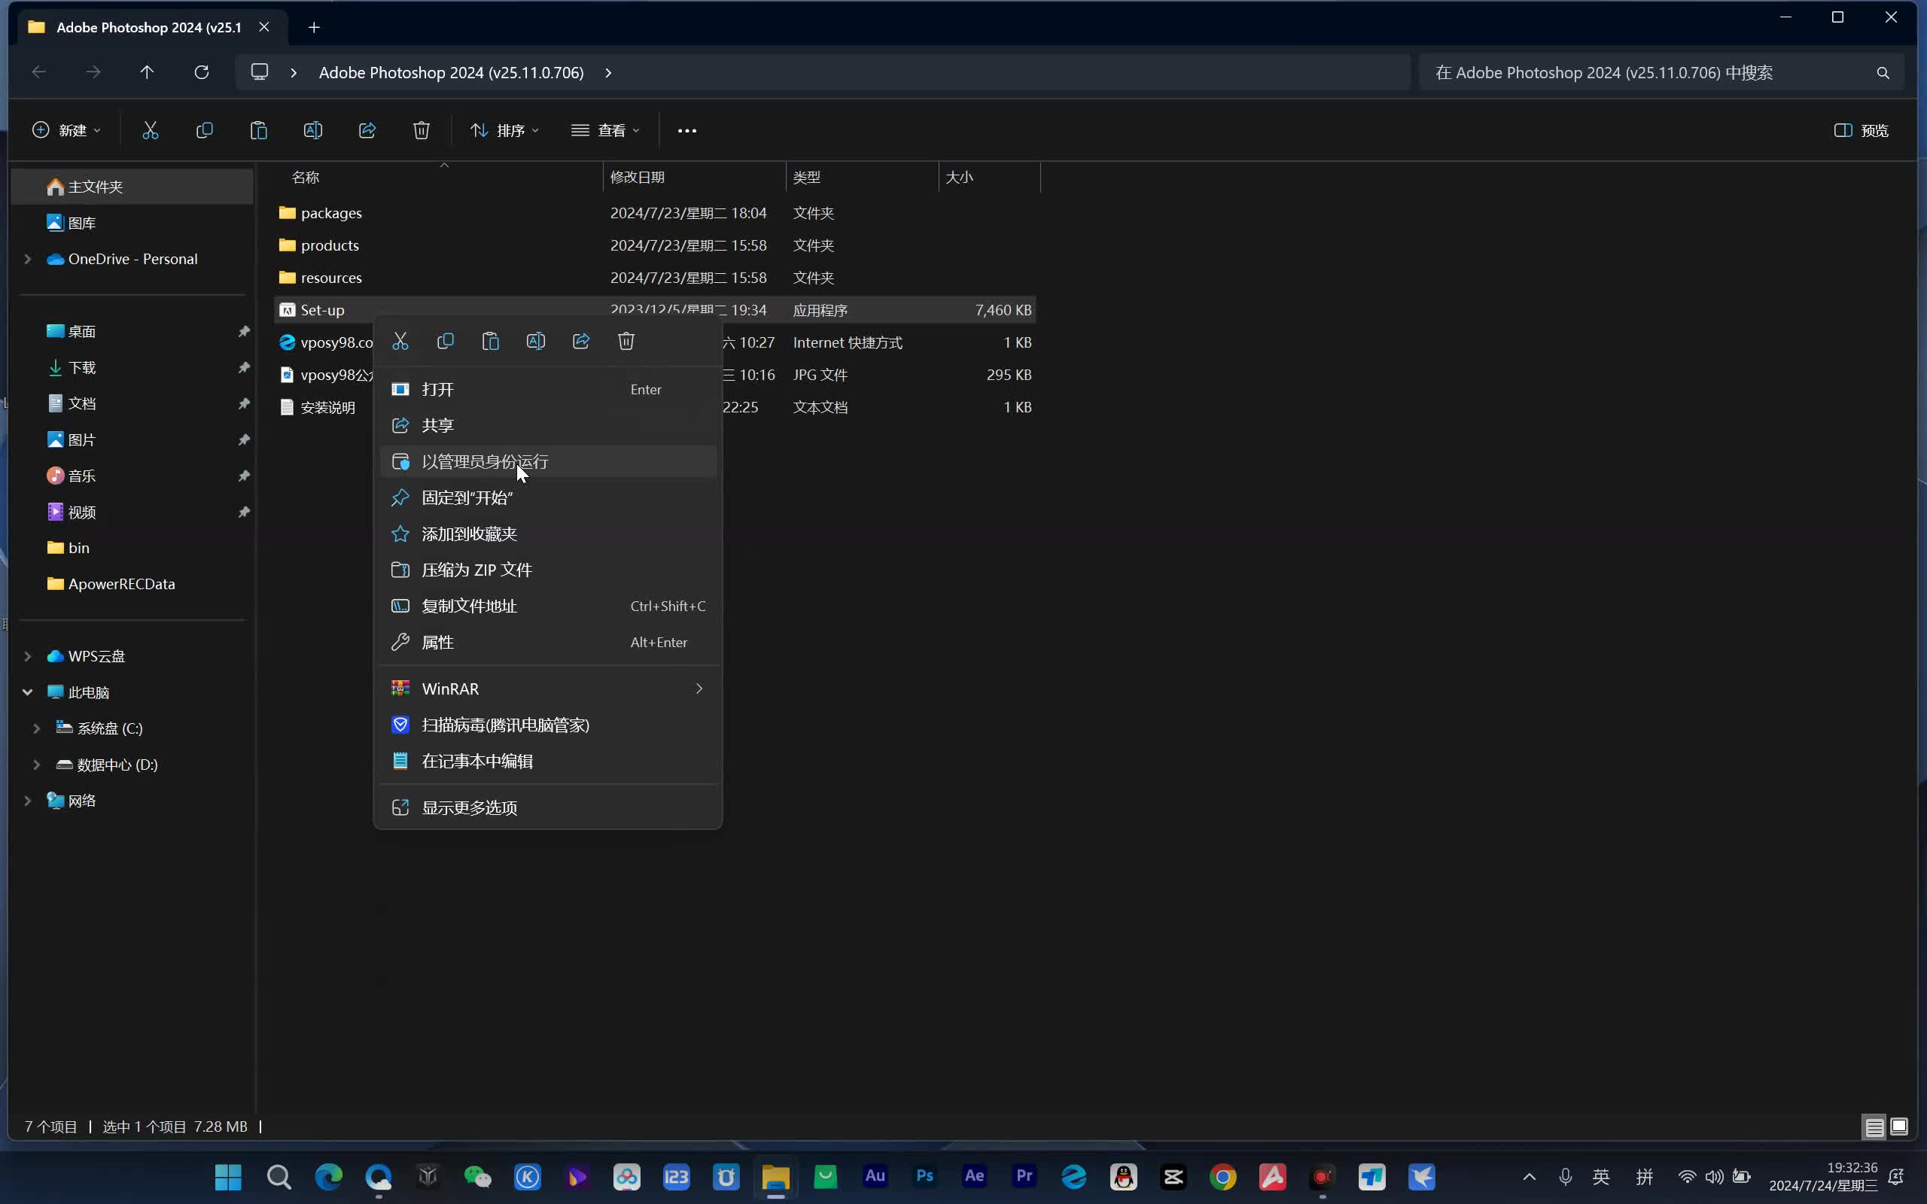Click the Paste icon in the Explorer toolbar
Viewport: 1927px width, 1204px height.
click(259, 131)
